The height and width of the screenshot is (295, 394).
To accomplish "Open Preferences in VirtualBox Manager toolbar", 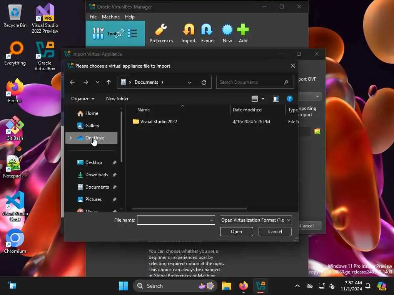I will (161, 33).
